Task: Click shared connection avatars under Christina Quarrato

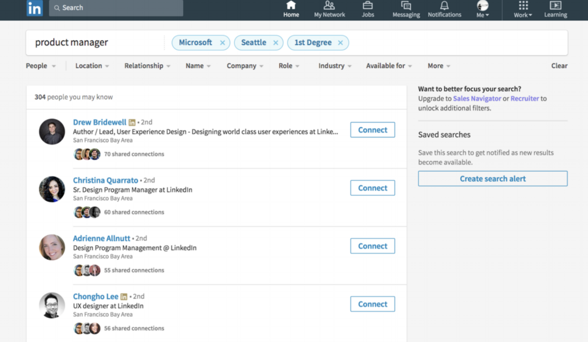Action: pyautogui.click(x=87, y=212)
